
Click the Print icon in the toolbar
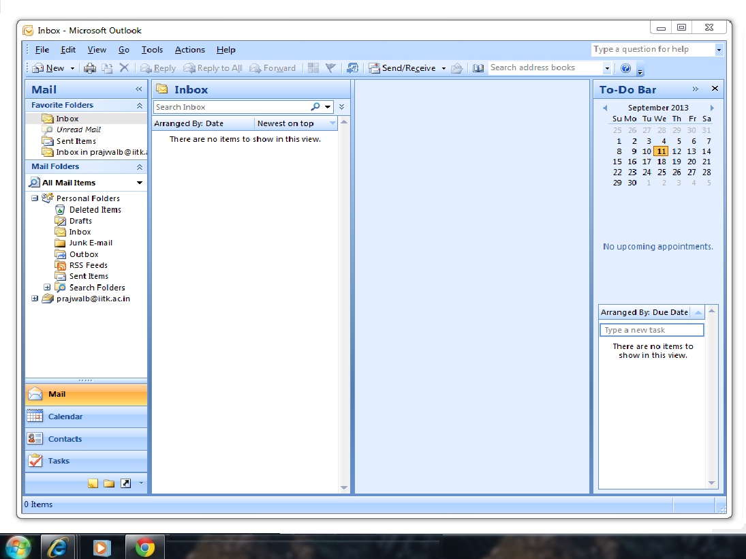90,68
